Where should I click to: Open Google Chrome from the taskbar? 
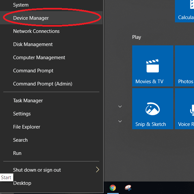113,188
